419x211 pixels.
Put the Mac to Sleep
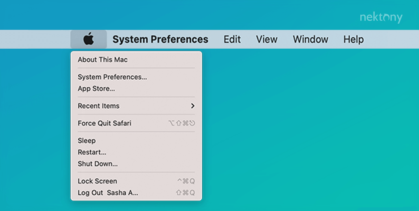click(87, 141)
